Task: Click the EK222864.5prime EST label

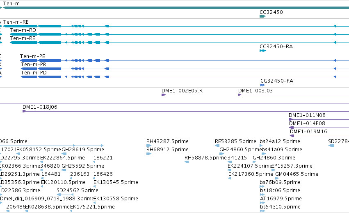Action: coord(63,158)
